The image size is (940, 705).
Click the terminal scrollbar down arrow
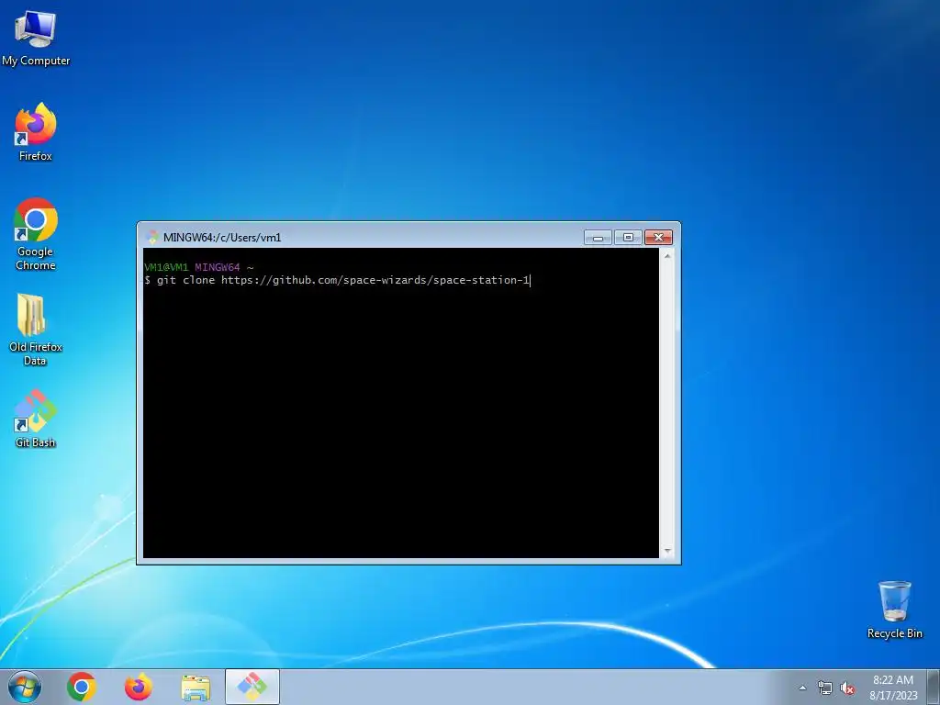(x=667, y=551)
